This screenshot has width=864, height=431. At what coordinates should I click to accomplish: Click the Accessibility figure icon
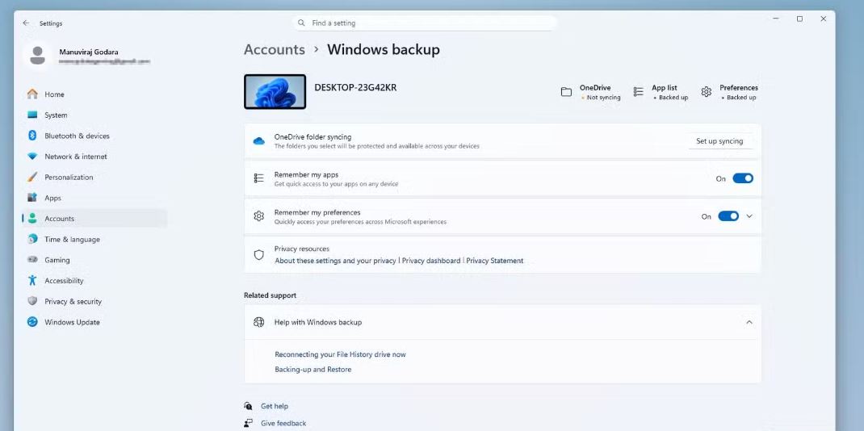tap(32, 280)
